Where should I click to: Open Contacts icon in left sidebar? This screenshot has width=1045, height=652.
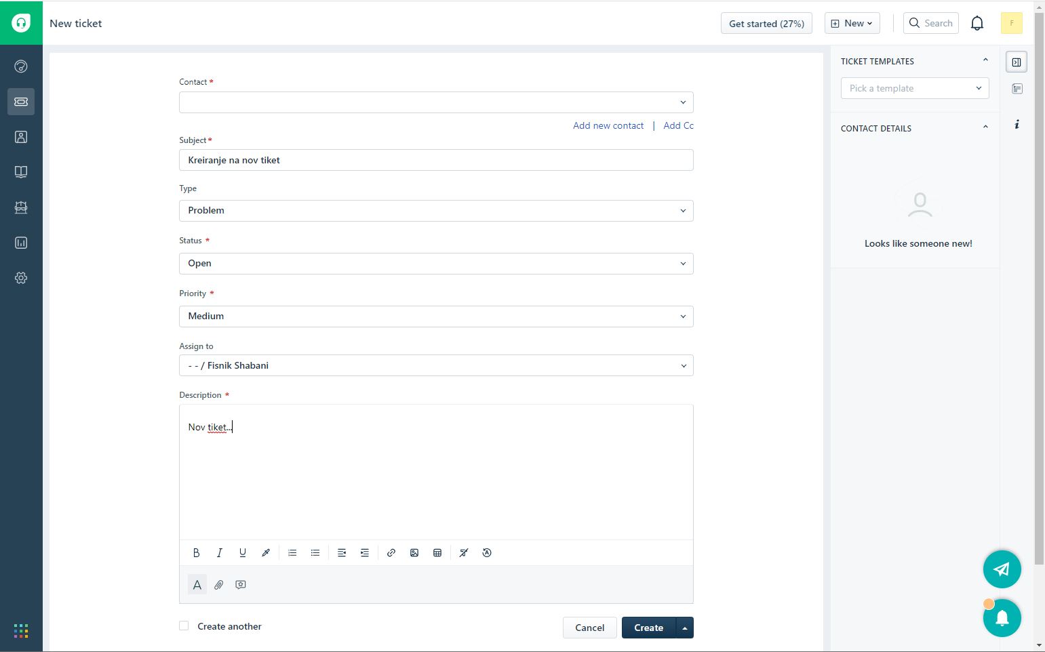point(21,137)
